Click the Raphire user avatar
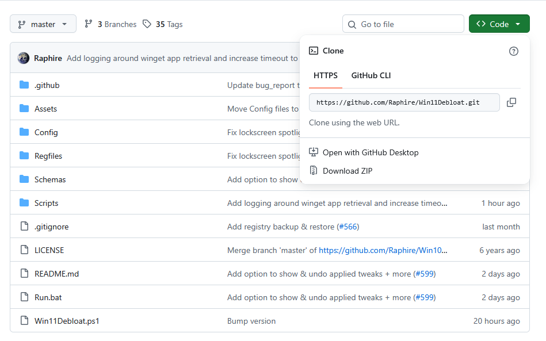Viewport: 546px width, 341px height. coord(24,58)
